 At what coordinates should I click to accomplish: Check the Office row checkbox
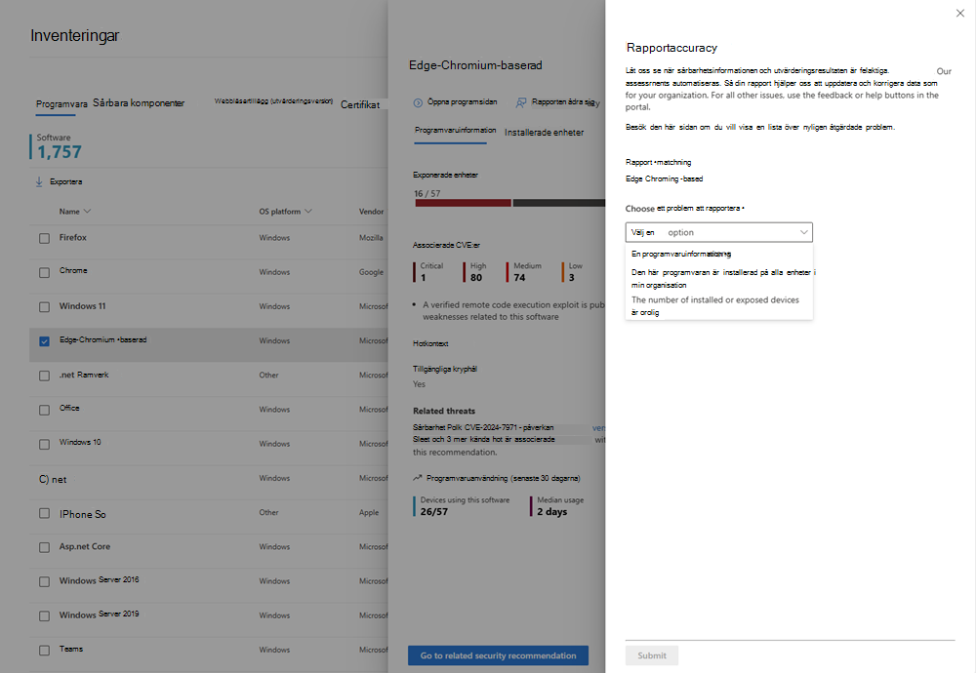44,410
